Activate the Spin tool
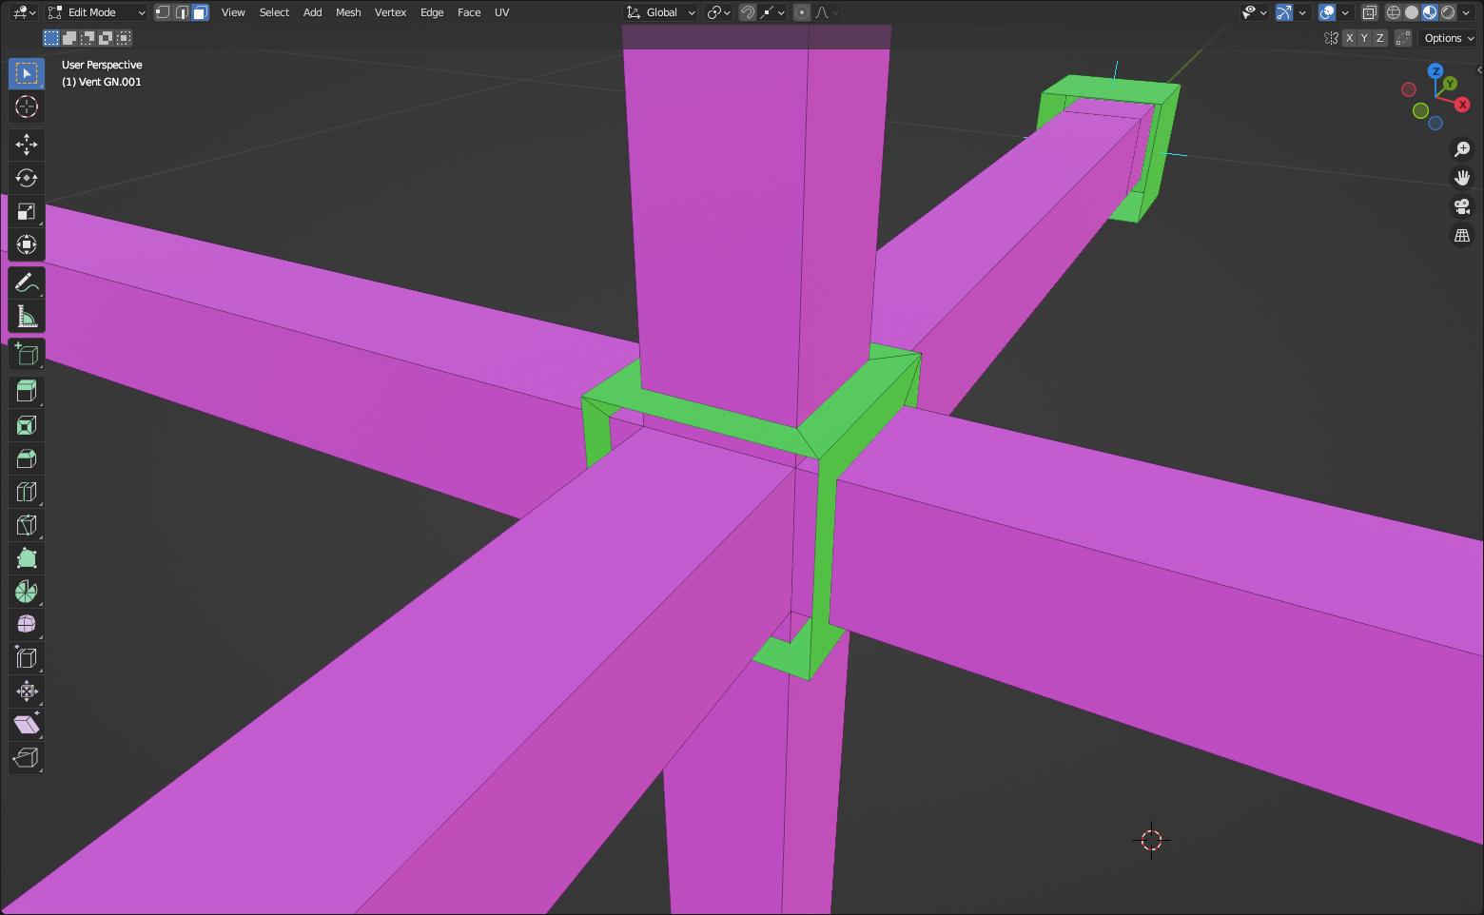Screen dimensions: 1484x915 tap(27, 592)
